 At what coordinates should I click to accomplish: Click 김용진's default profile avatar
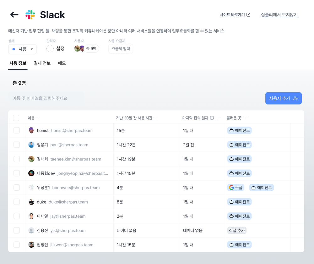[31, 230]
